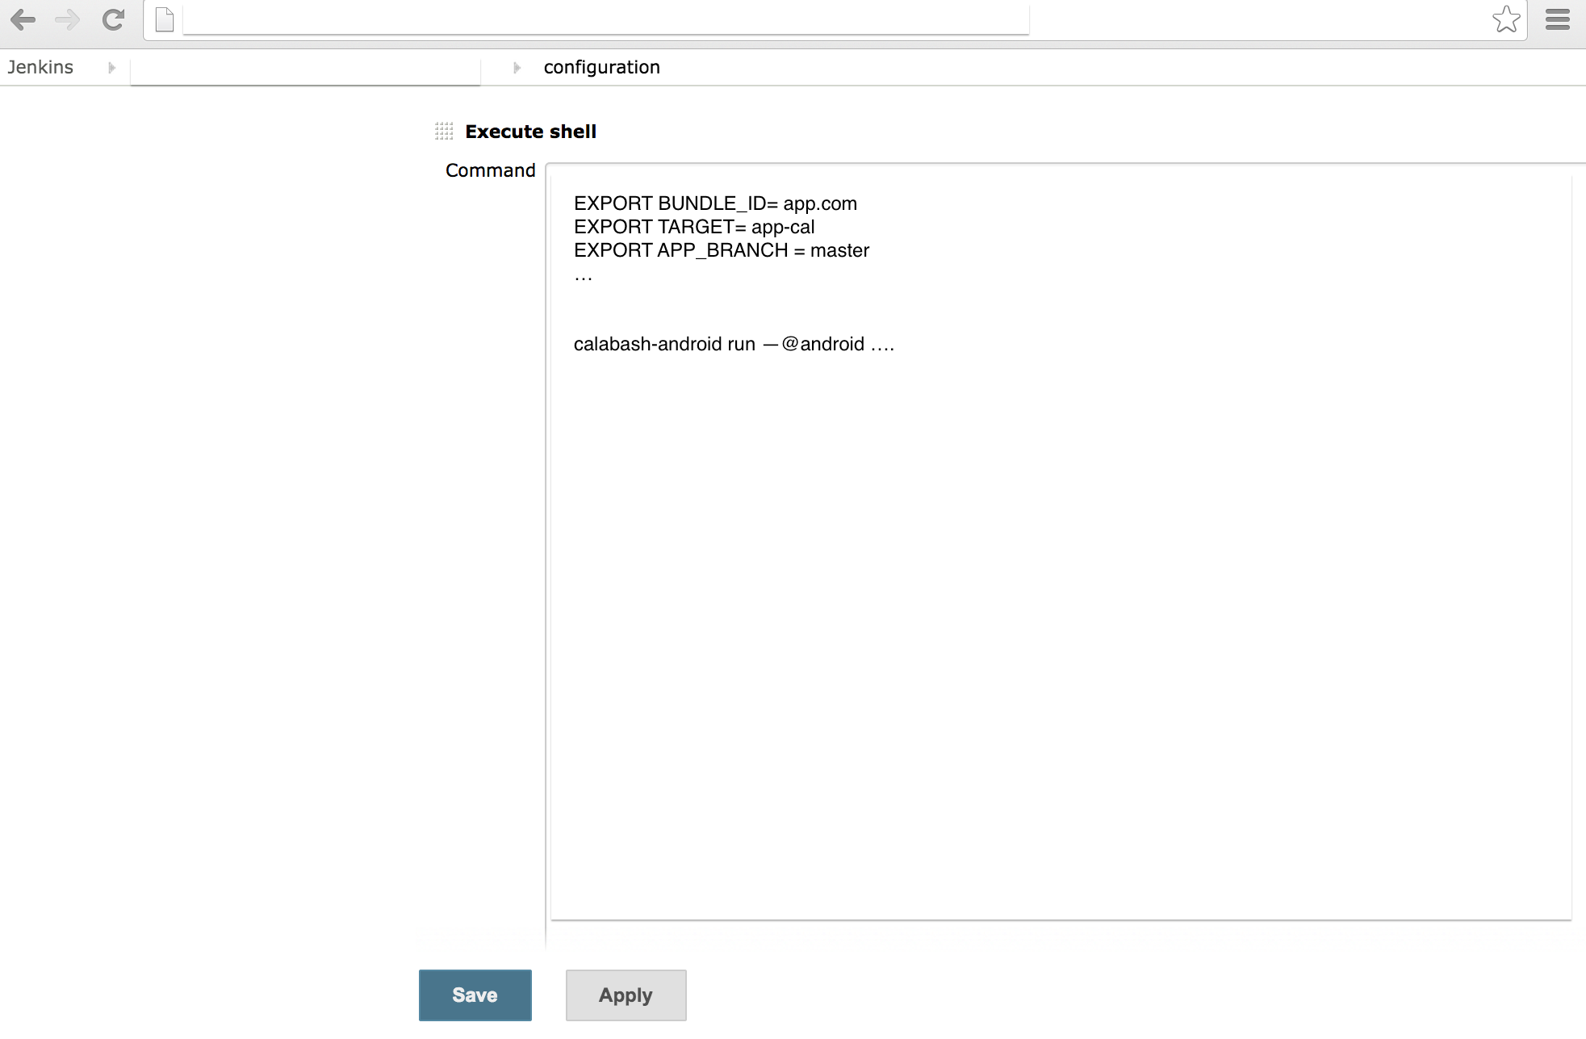
Task: Save the job configuration
Action: pos(475,995)
